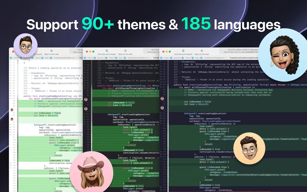
Task: Click the Overview pull request label in the right window
Action: (183, 54)
